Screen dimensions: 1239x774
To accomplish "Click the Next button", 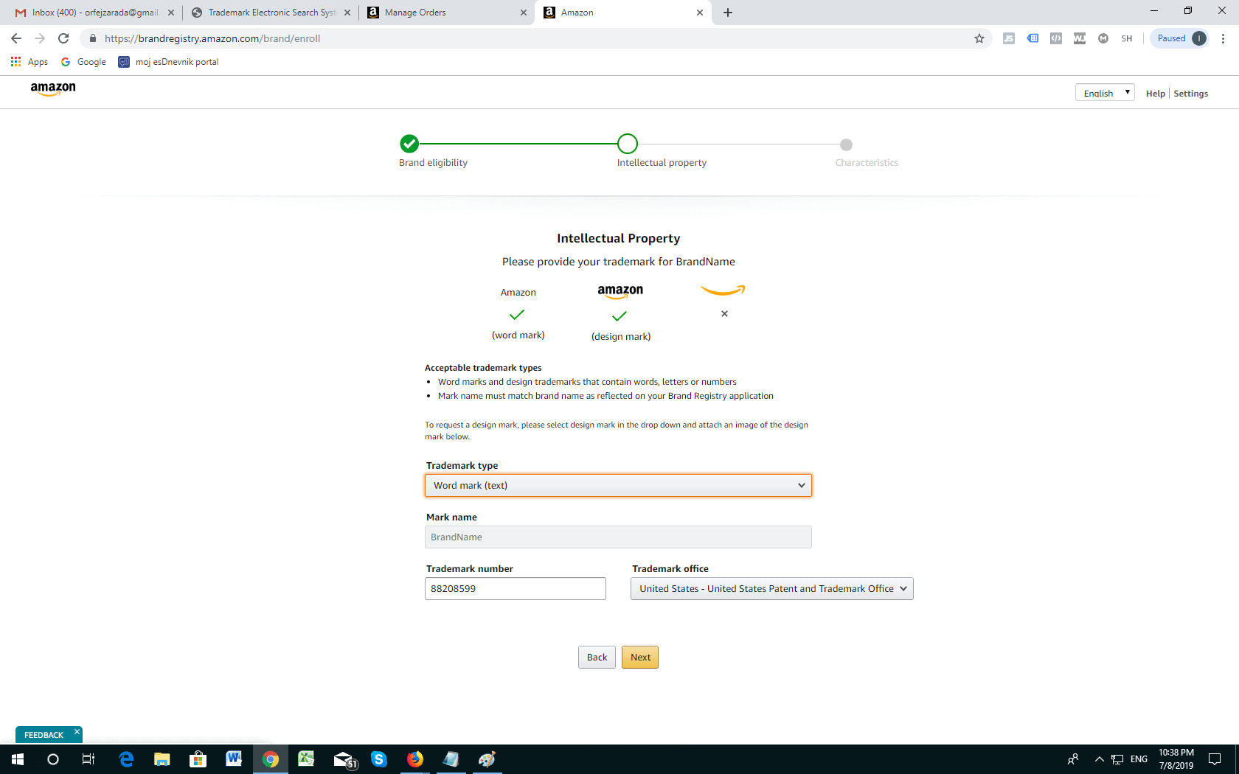I will pos(640,658).
